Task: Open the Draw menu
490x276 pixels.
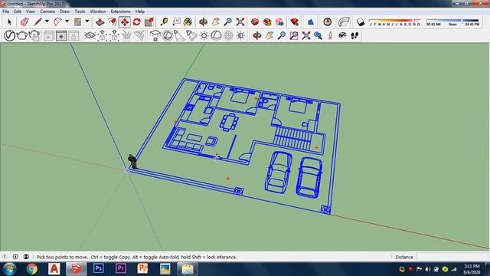Action: pyautogui.click(x=64, y=11)
